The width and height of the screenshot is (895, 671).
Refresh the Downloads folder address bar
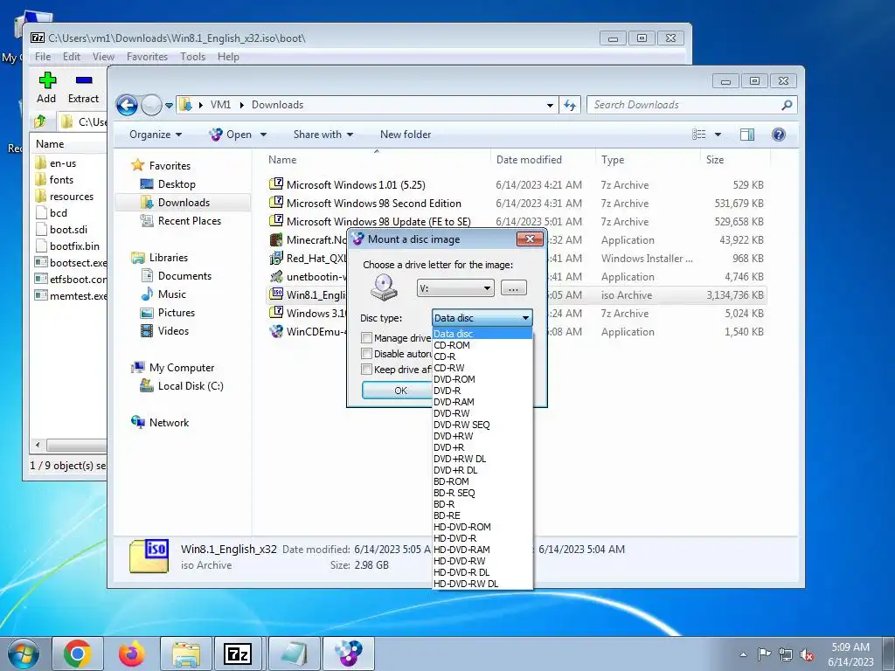570,105
